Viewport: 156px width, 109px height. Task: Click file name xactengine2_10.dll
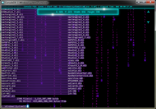pyautogui.click(x=13, y=17)
